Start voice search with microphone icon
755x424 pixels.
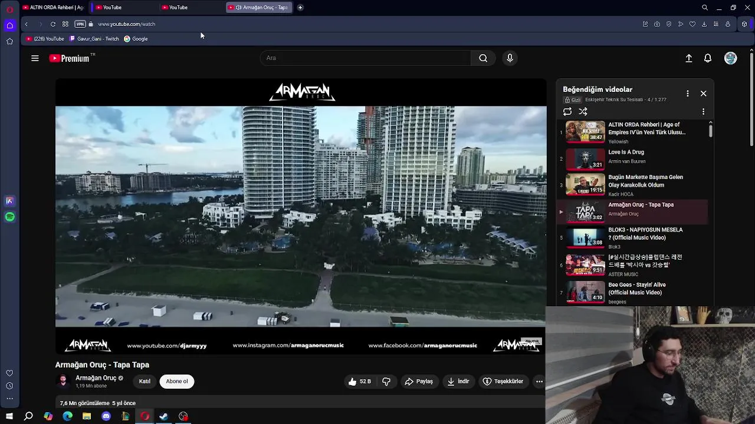tap(510, 58)
